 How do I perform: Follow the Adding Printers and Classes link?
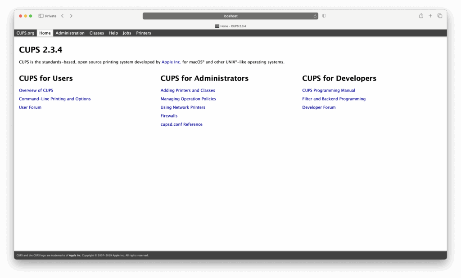click(188, 91)
